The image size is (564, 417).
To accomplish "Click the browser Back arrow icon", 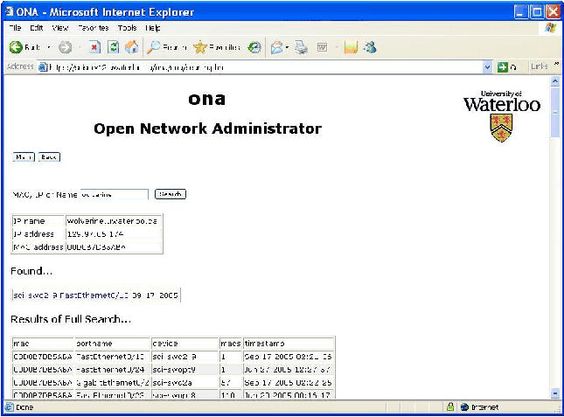I will (16, 47).
